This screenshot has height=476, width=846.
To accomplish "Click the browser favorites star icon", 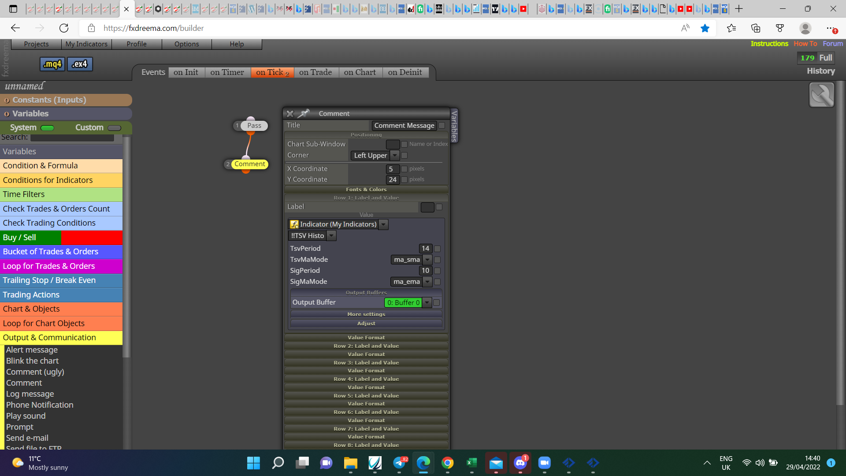I will pyautogui.click(x=705, y=28).
